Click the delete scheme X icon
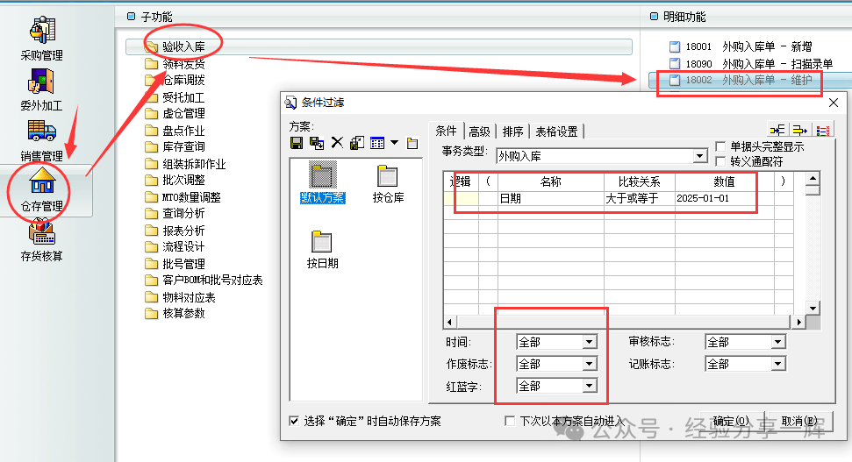 (x=337, y=143)
